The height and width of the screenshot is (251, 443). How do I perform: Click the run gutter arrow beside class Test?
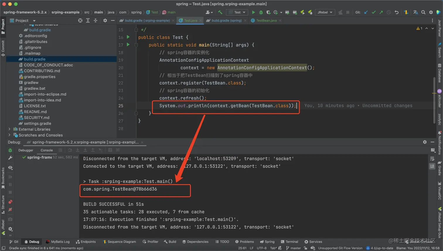pyautogui.click(x=128, y=37)
